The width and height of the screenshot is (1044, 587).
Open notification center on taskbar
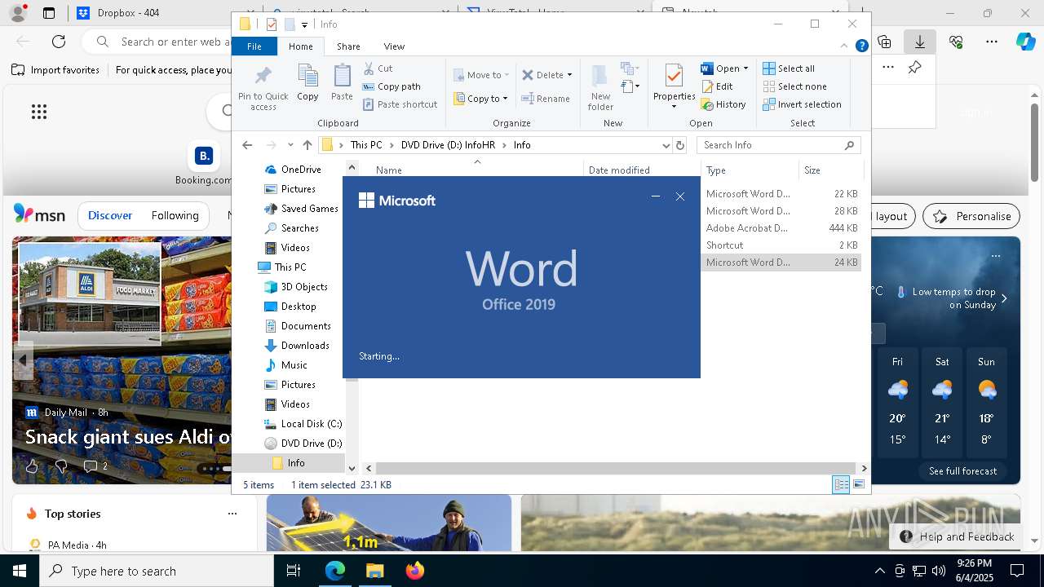tap(1017, 571)
